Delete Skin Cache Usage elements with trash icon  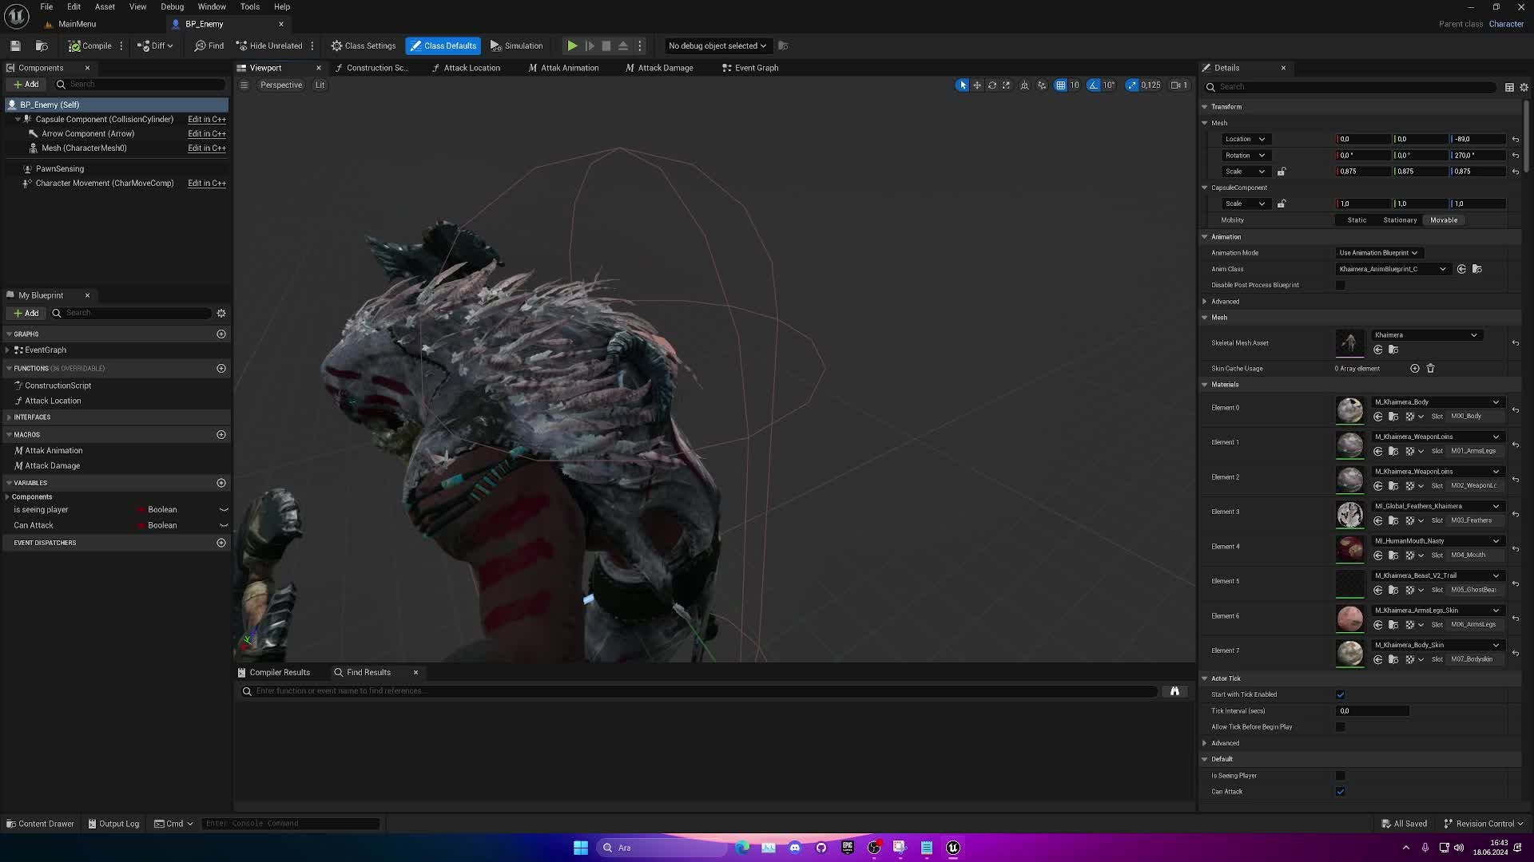[x=1430, y=369]
